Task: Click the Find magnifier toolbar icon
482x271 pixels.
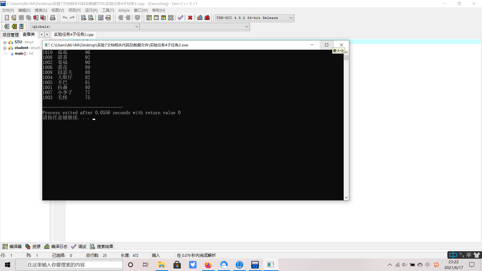Action: pyautogui.click(x=84, y=18)
